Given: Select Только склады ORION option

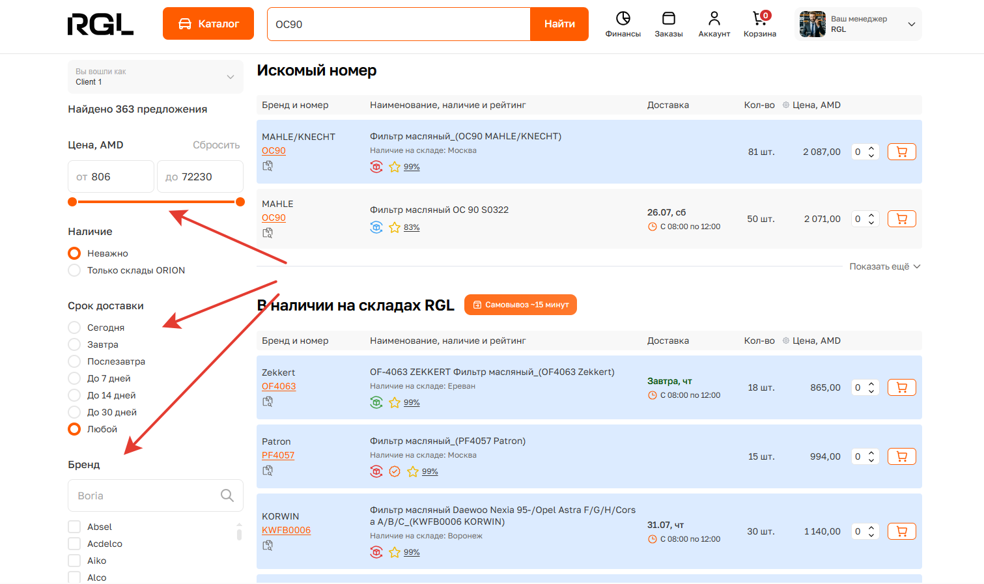Looking at the screenshot, I should [74, 270].
